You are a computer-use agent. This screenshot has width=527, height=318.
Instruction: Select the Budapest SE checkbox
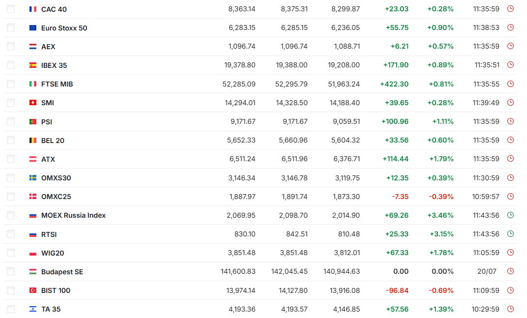click(x=11, y=271)
